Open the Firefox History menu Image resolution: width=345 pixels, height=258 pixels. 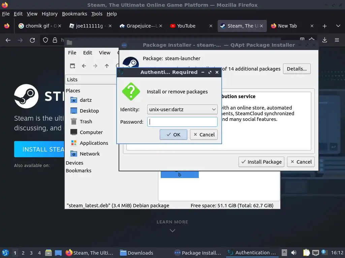pos(50,14)
